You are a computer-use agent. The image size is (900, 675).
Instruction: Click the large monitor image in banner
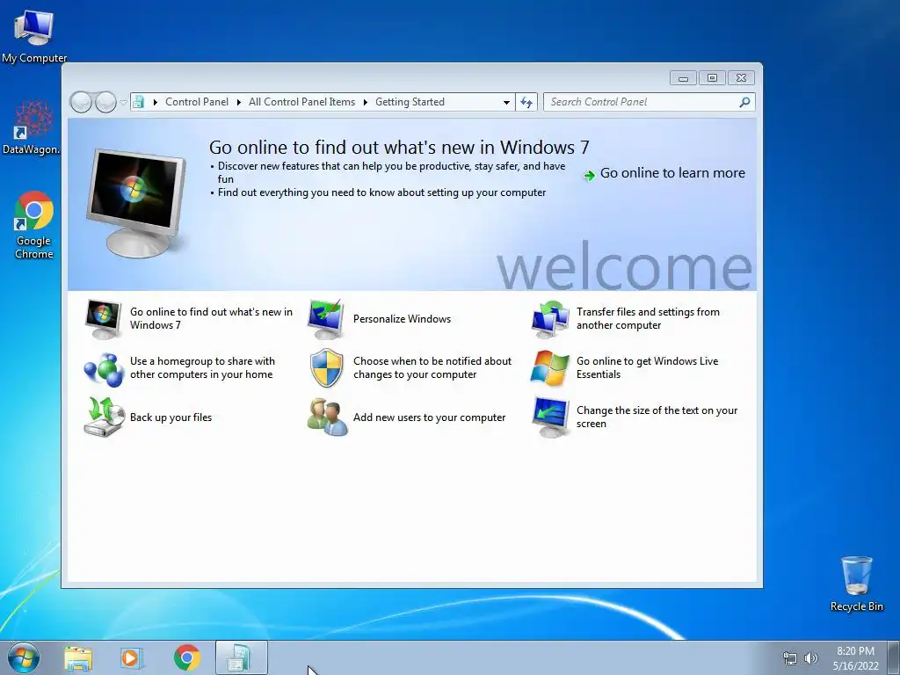(137, 202)
